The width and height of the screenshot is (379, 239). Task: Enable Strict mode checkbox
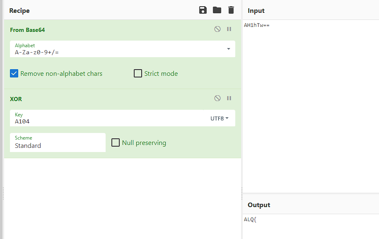point(138,74)
